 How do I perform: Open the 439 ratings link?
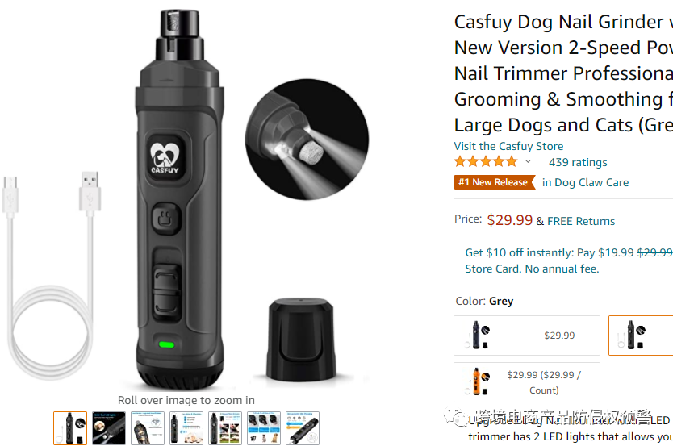pos(578,162)
